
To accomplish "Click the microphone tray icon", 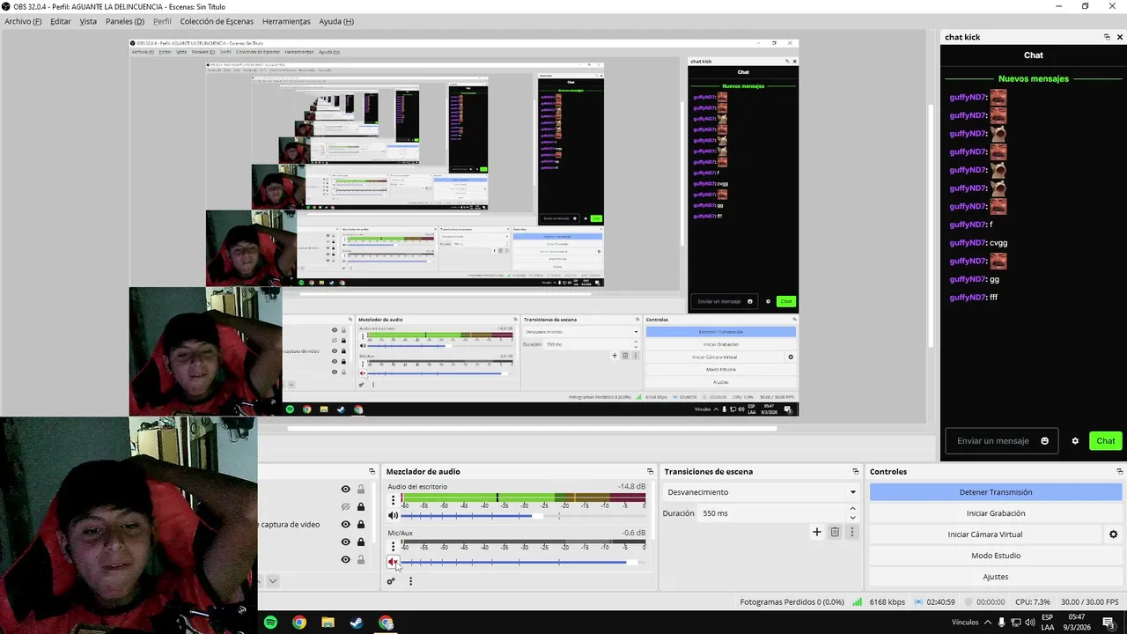I will (x=1002, y=623).
